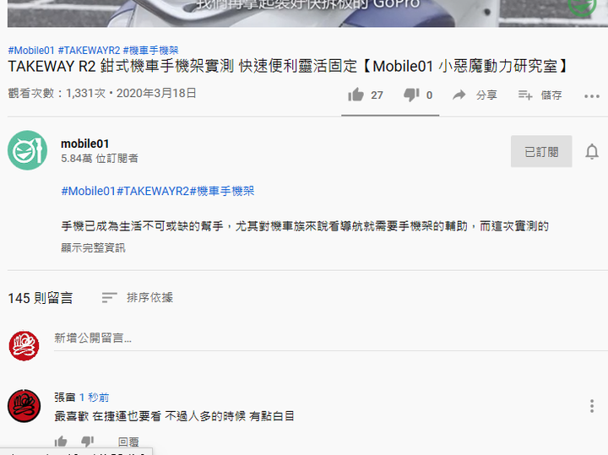Click the 新增公開留言 comment input field
This screenshot has width=608, height=455.
pyautogui.click(x=331, y=338)
